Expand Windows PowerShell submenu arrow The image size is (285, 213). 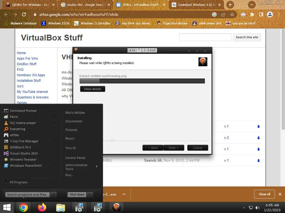54,166
